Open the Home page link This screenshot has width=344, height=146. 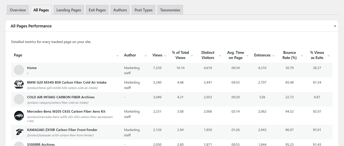32,68
